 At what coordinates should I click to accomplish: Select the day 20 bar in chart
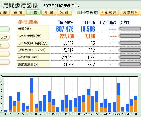coord(88,100)
